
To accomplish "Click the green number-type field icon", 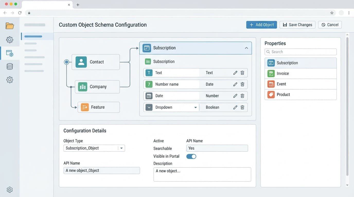I will [149, 84].
